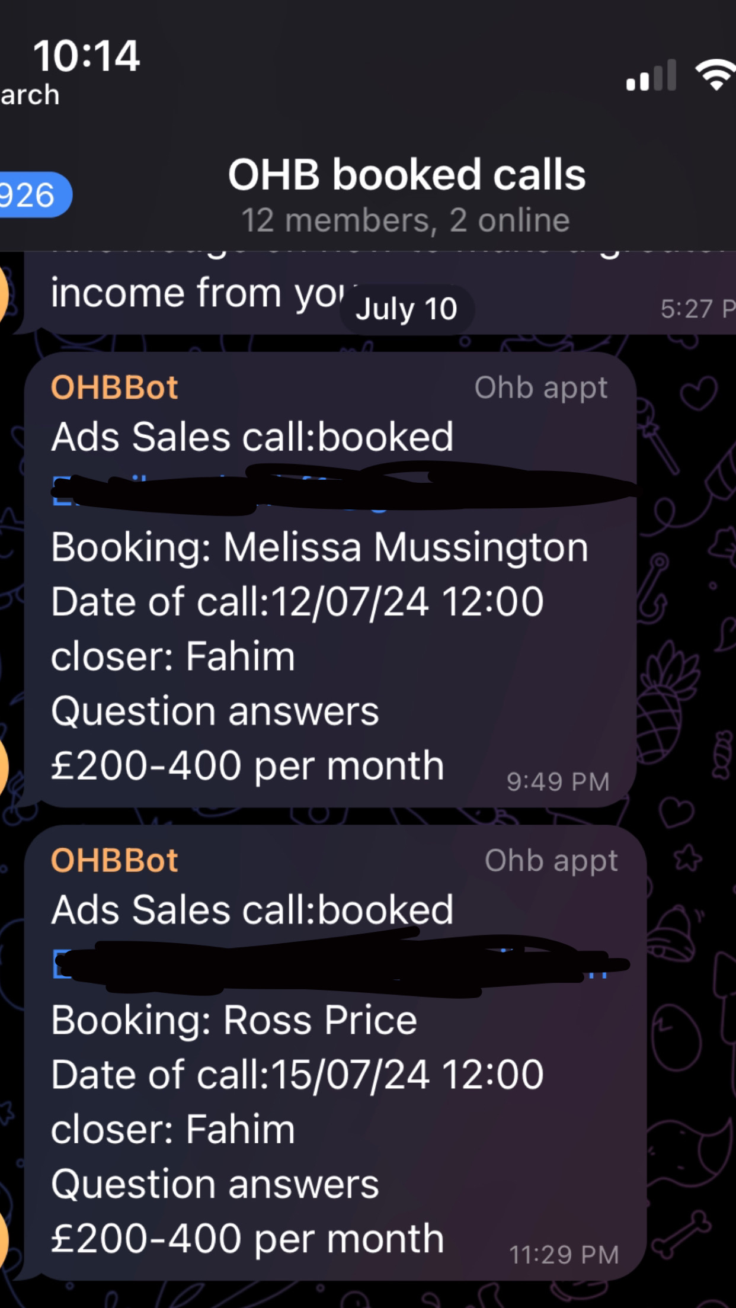
Task: Tap the Ohb appt label on the Ross booking
Action: (551, 861)
